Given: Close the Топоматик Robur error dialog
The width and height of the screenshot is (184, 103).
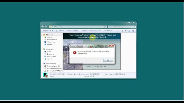Looking at the screenshot, I should pos(112,45).
